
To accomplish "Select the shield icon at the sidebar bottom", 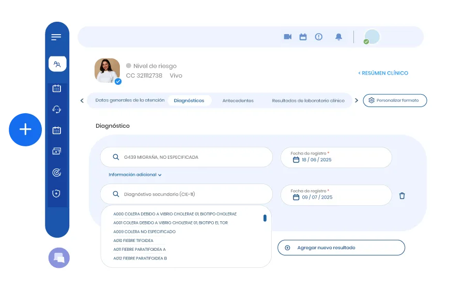I will (x=57, y=193).
